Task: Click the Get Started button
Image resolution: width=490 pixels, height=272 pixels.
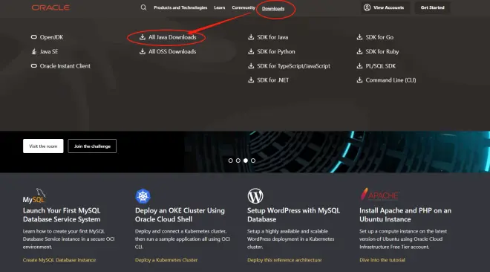Action: point(433,7)
